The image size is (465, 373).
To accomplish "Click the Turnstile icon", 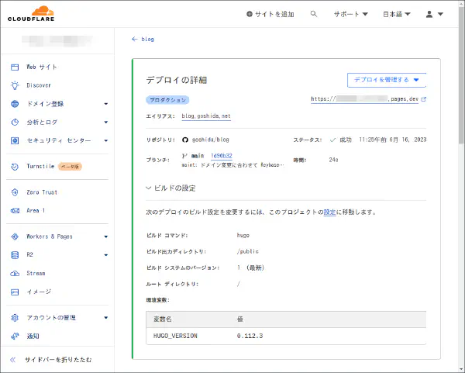I will coord(15,167).
